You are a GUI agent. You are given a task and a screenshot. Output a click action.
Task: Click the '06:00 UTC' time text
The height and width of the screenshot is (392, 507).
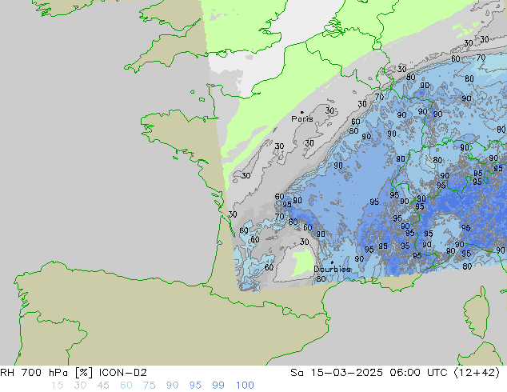click(418, 373)
